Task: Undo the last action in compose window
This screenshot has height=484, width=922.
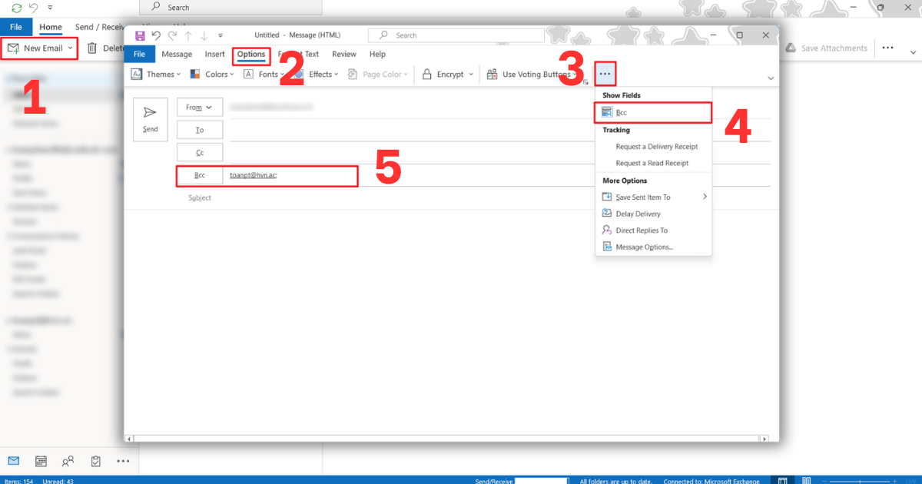Action: (x=156, y=35)
